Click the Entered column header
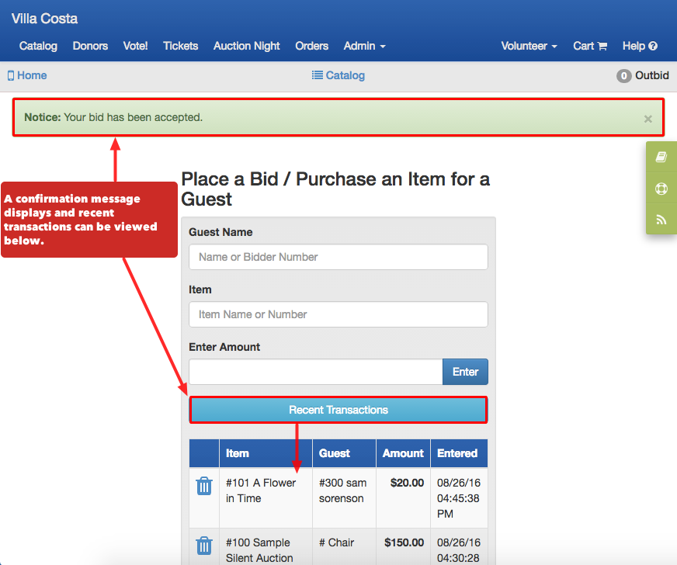Image resolution: width=677 pixels, height=565 pixels. coord(459,453)
